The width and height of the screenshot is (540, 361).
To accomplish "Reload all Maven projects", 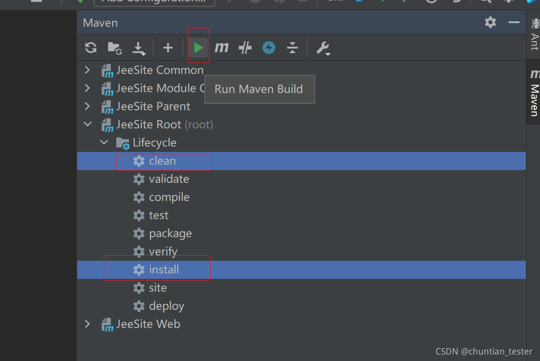I will pyautogui.click(x=91, y=48).
